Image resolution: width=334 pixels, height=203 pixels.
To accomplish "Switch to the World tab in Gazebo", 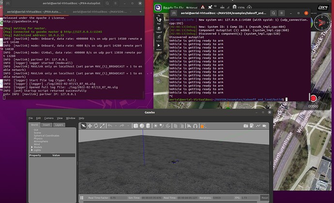I will tap(34, 125).
